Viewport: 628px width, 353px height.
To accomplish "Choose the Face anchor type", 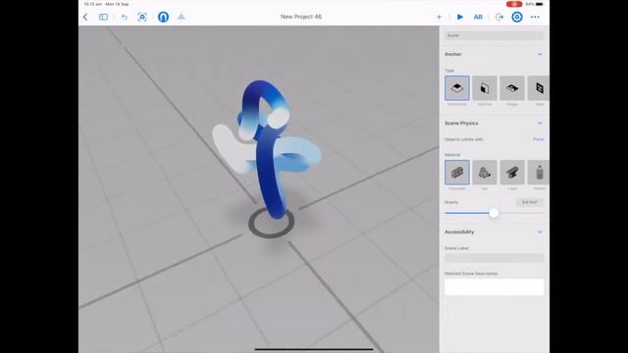I will (x=539, y=88).
